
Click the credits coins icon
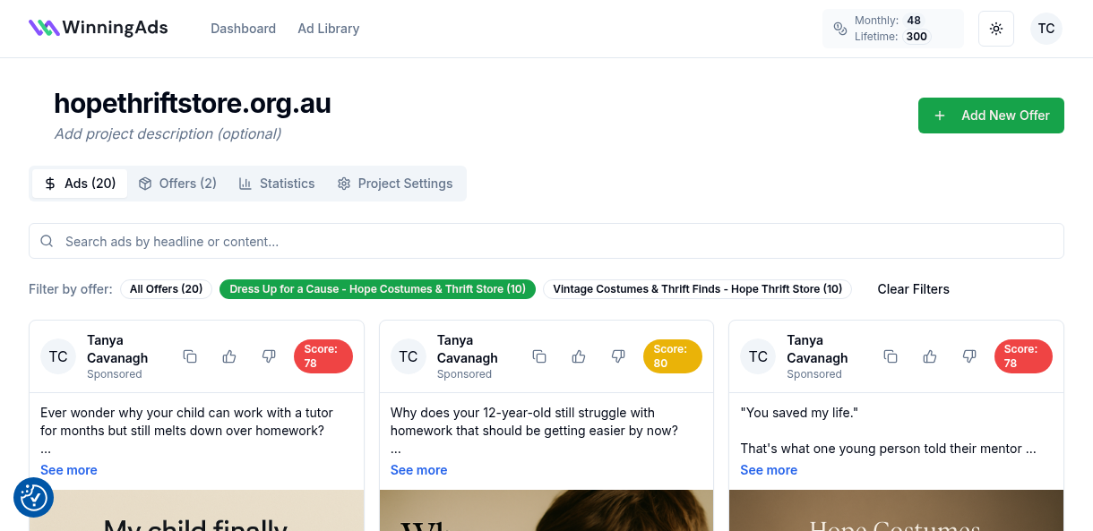pos(840,29)
